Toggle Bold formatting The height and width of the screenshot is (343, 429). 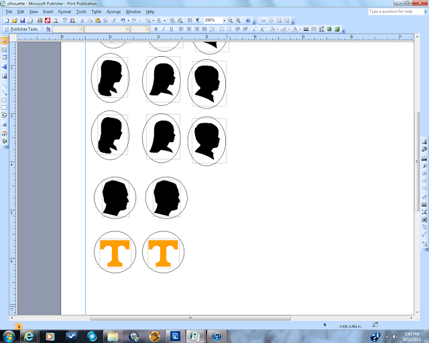156,29
